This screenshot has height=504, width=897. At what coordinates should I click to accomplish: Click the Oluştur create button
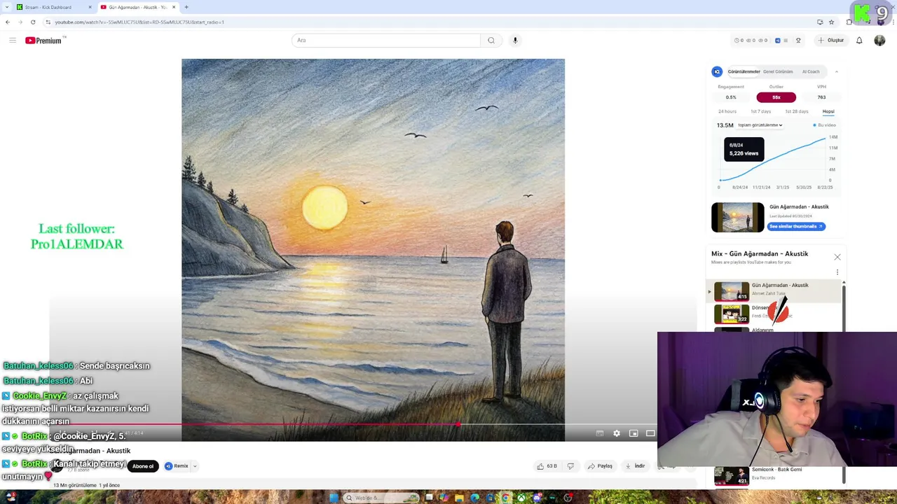point(831,41)
